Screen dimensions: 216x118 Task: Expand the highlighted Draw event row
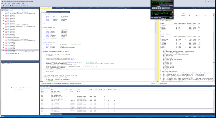coord(2,50)
